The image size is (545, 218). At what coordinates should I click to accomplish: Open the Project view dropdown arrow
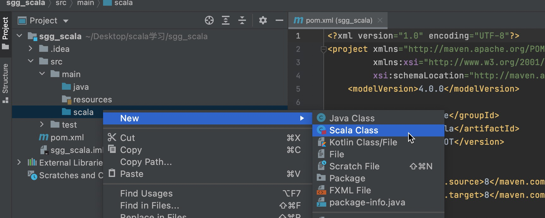click(66, 21)
